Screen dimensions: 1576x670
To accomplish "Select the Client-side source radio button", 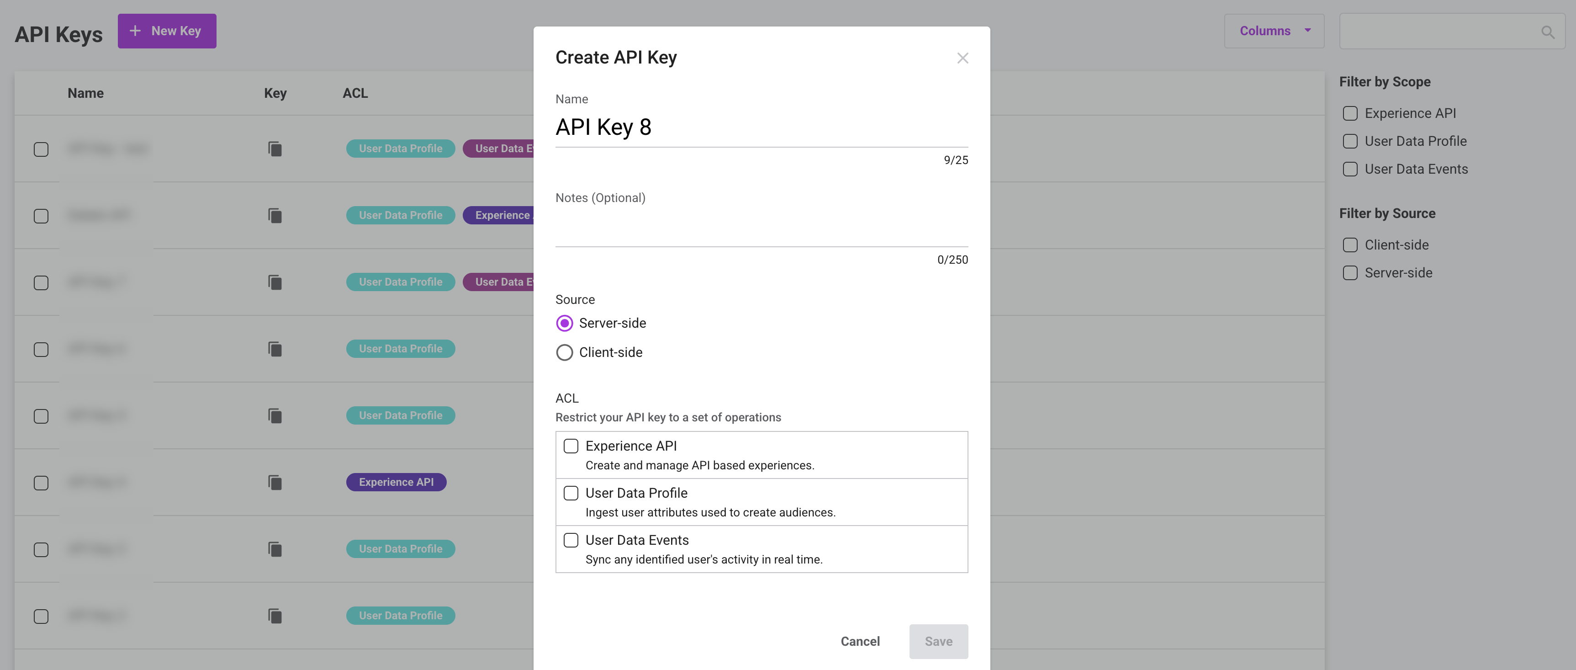I will pyautogui.click(x=564, y=352).
